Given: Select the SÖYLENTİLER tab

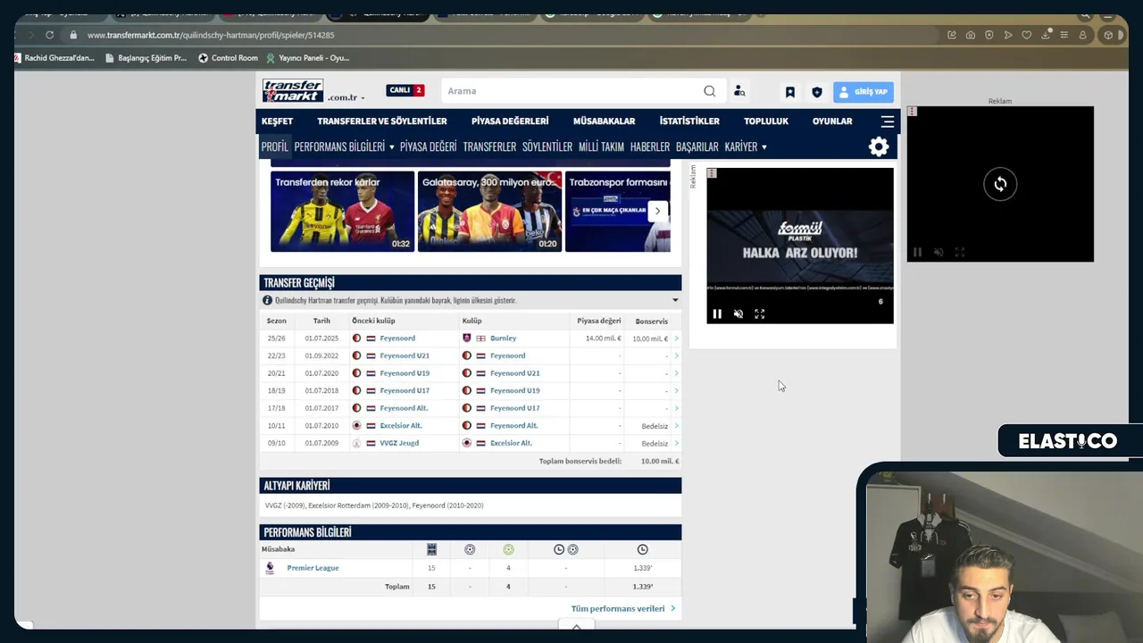Looking at the screenshot, I should pos(547,146).
